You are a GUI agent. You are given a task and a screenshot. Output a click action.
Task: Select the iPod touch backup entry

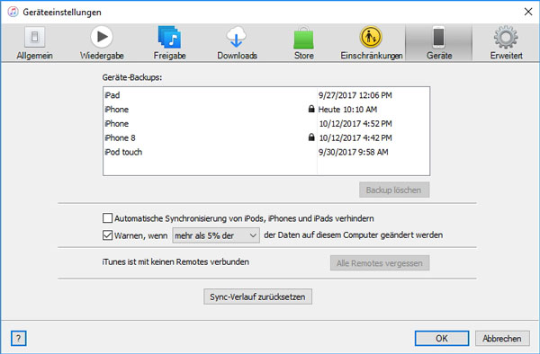click(266, 152)
